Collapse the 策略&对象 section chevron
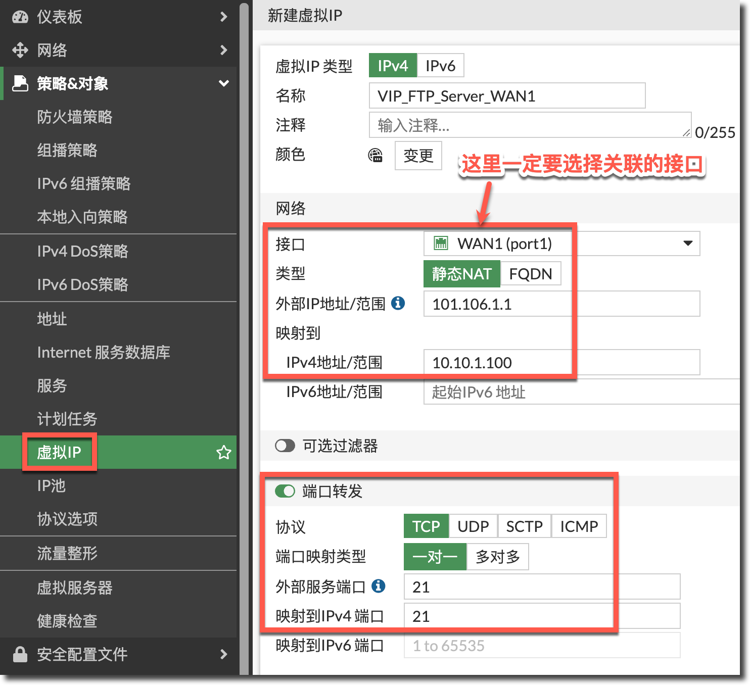The image size is (750, 685). pyautogui.click(x=224, y=83)
